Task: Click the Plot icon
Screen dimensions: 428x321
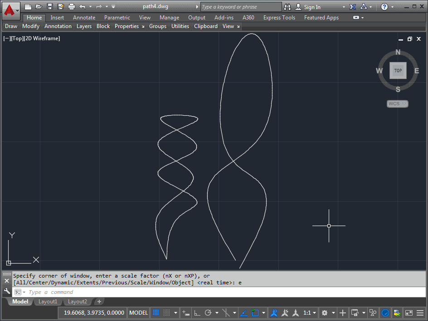Action: [x=71, y=6]
